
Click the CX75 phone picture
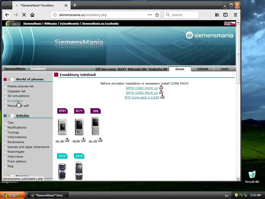79,171
